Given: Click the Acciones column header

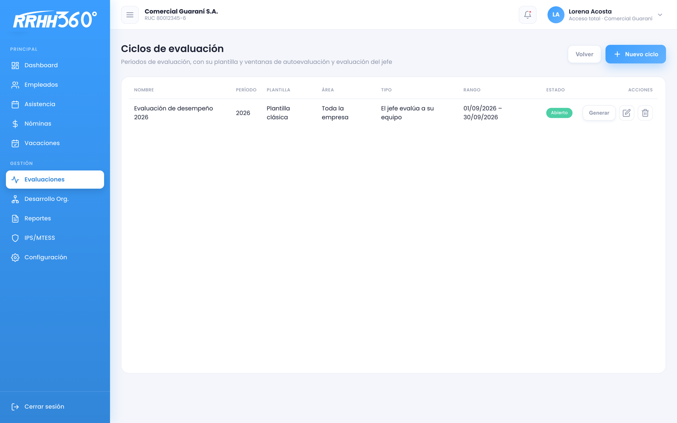Looking at the screenshot, I should click(641, 90).
